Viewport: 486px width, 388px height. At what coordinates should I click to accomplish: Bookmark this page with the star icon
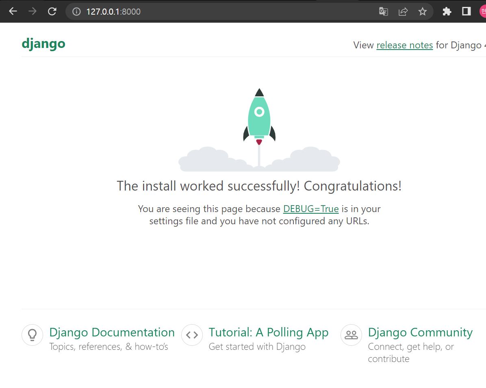422,11
